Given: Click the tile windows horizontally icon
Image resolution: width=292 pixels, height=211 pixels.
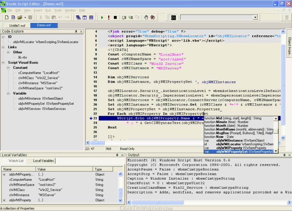Looking at the screenshot, I should pyautogui.click(x=91, y=18).
